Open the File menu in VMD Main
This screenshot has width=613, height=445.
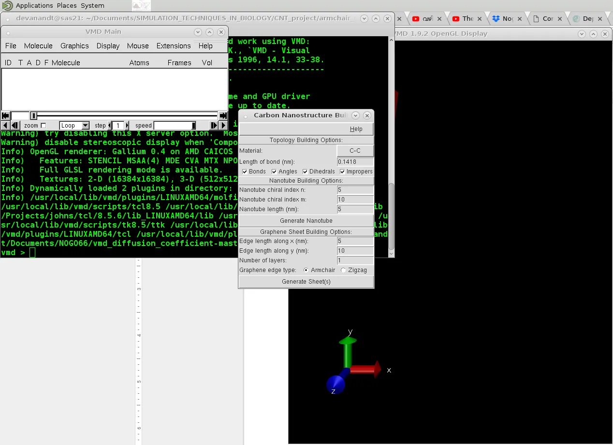tap(11, 46)
